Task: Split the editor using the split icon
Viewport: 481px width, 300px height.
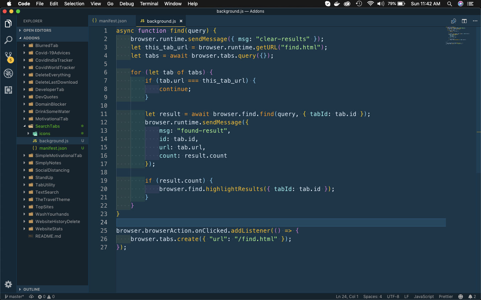Action: [464, 21]
